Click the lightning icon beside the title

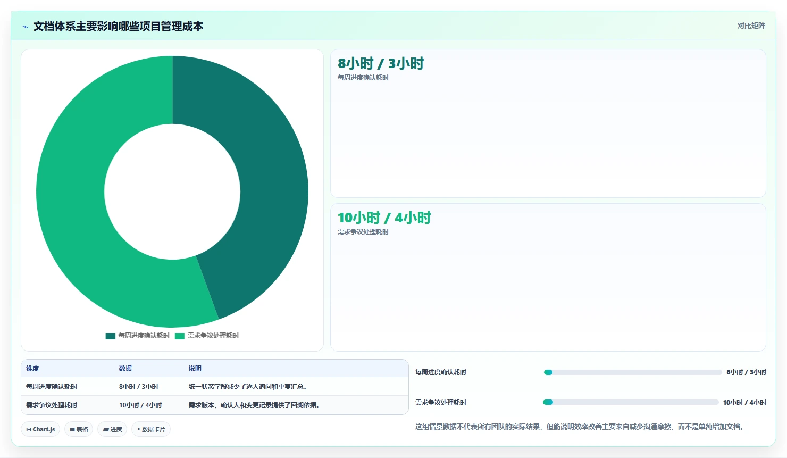click(25, 27)
